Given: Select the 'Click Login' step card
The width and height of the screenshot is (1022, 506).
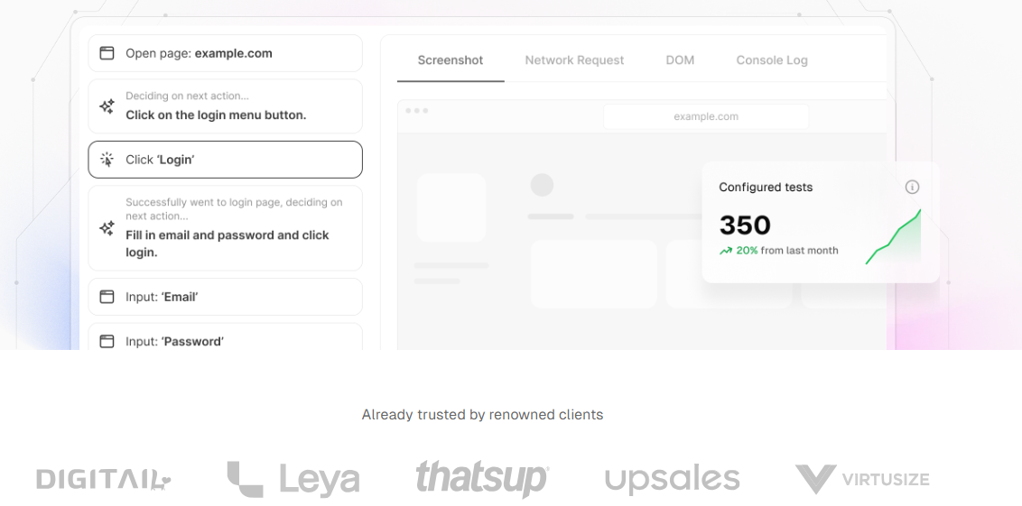Looking at the screenshot, I should pos(225,160).
